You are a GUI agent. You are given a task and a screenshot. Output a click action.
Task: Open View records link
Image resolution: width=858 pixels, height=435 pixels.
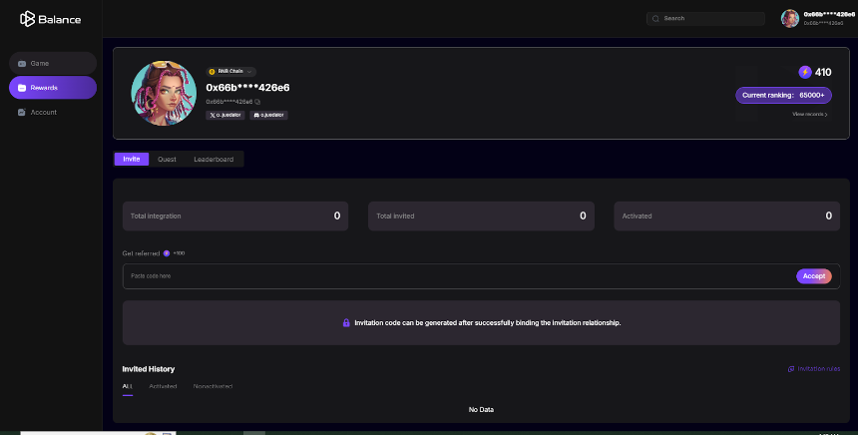810,115
